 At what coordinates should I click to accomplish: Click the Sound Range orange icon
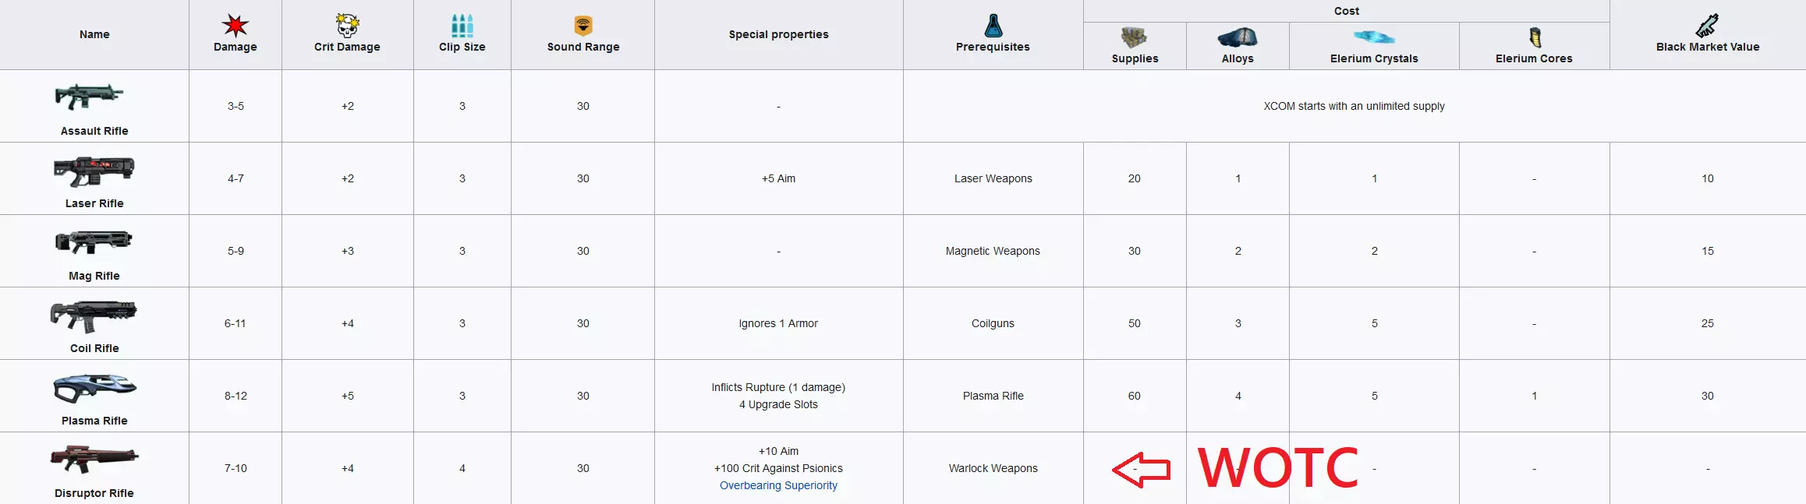583,25
